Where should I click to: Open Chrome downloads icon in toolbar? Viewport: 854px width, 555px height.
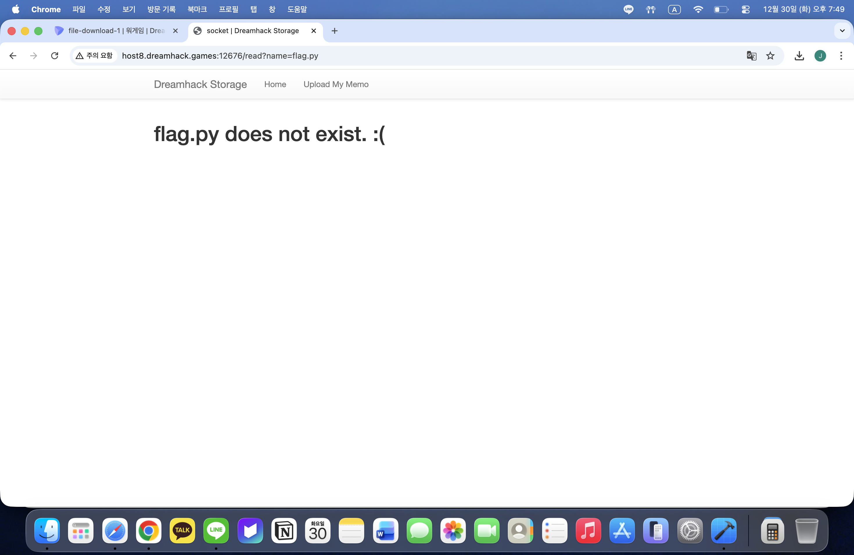click(799, 55)
